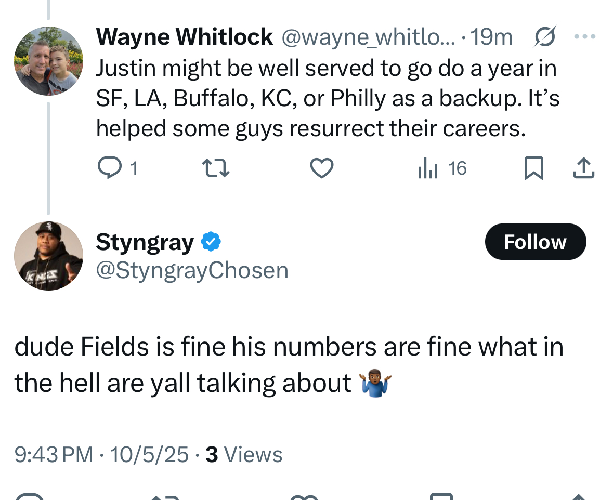Click Styngray's blue verified badge
613x500 pixels.
pyautogui.click(x=211, y=242)
